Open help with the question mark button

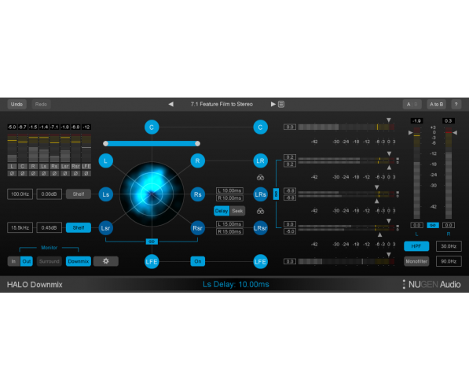(456, 105)
